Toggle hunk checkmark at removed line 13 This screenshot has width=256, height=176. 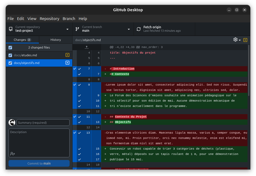coord(75,133)
